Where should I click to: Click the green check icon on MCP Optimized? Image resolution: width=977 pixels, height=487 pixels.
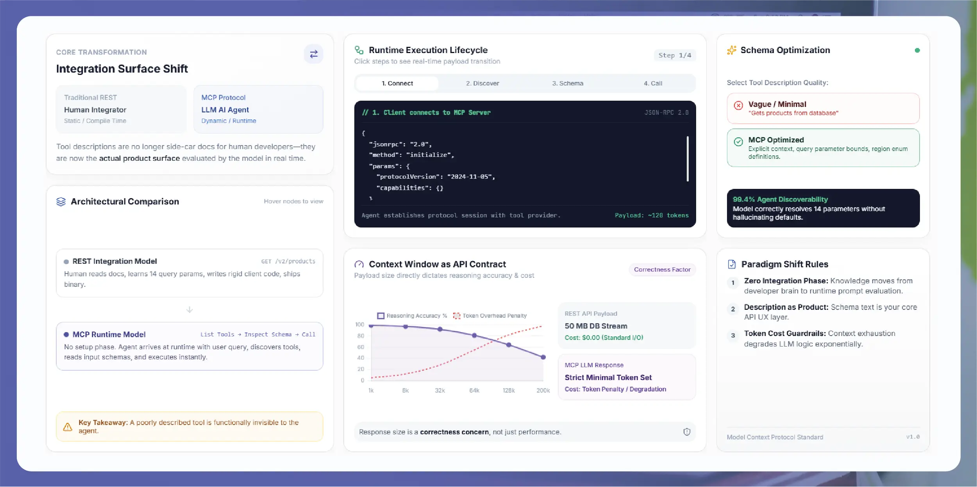pyautogui.click(x=738, y=142)
